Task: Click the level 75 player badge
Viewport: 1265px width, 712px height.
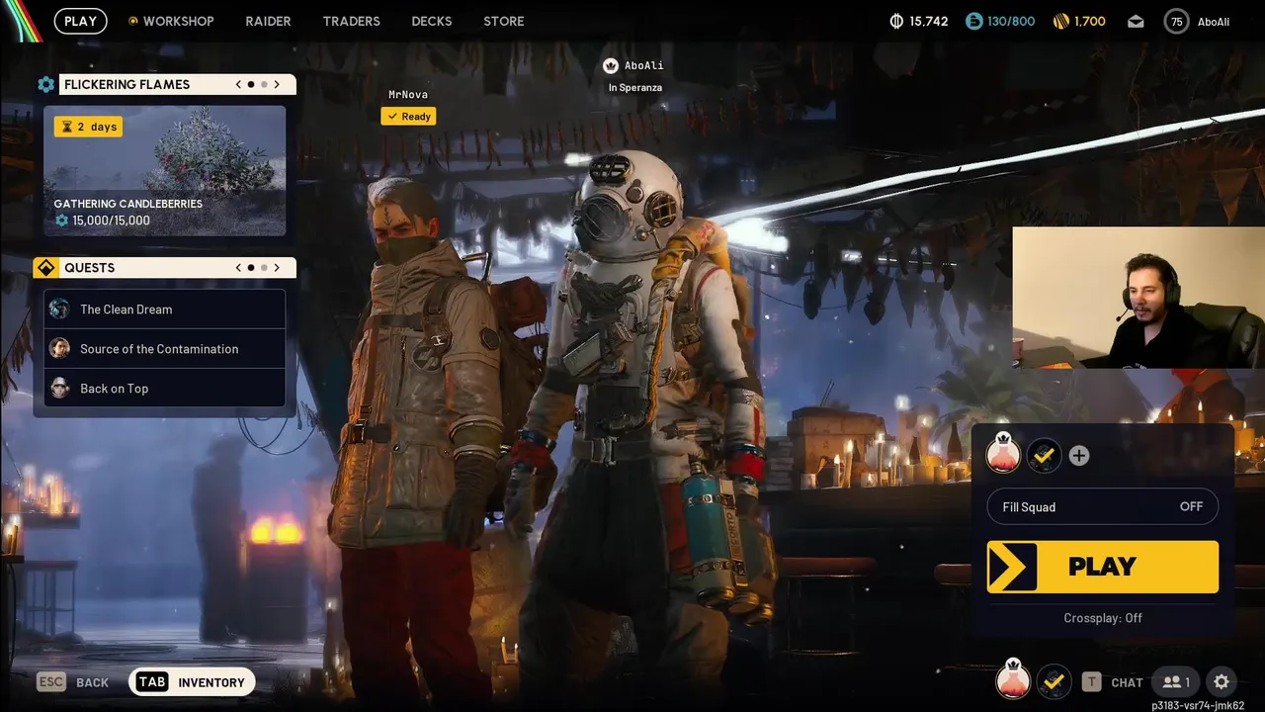Action: tap(1176, 21)
